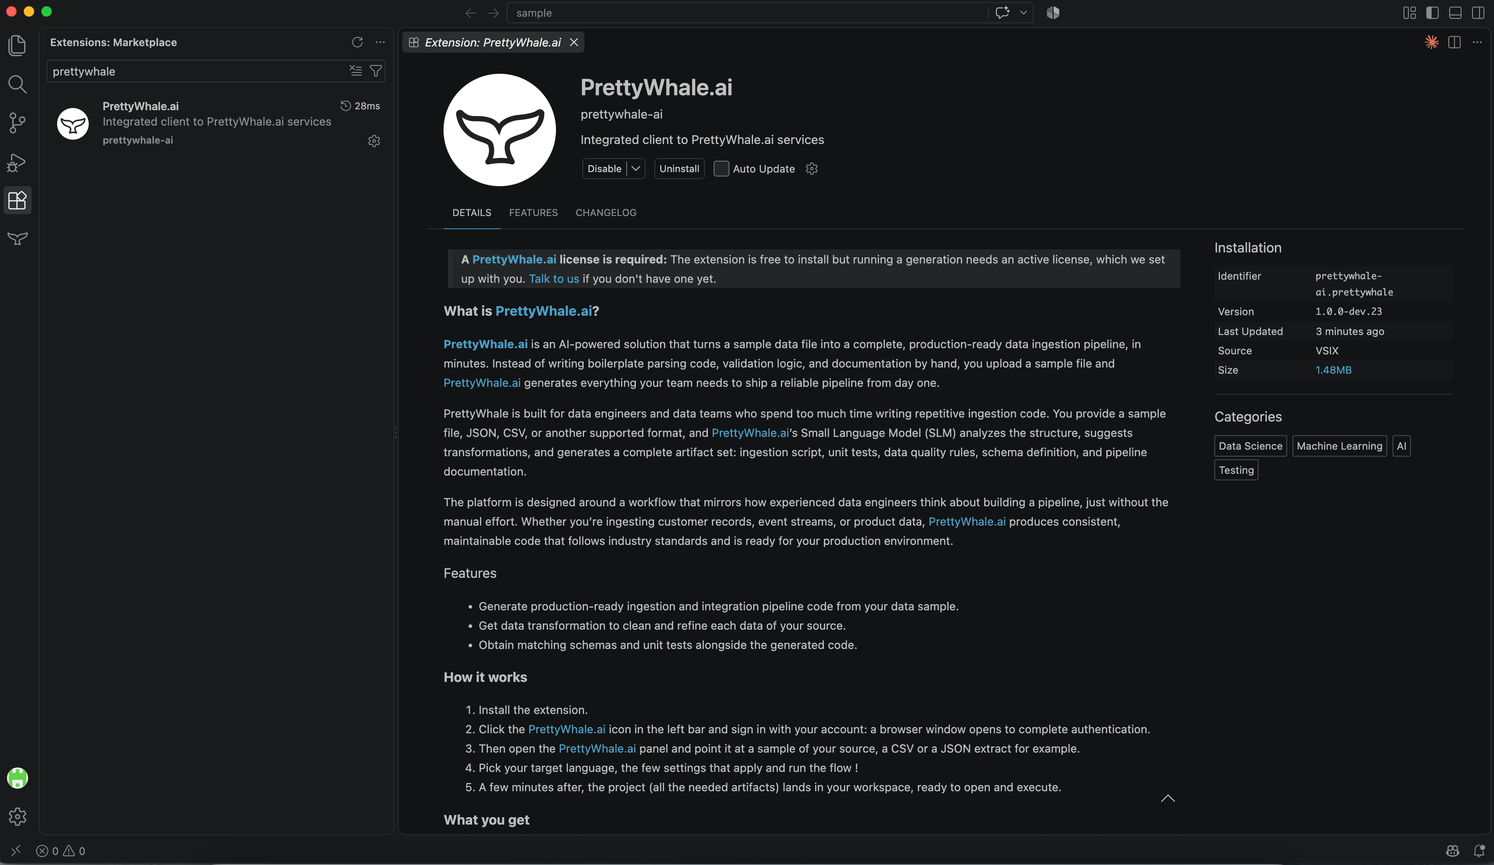The width and height of the screenshot is (1494, 865).
Task: Open notifications bell in status bar
Action: click(x=1479, y=851)
